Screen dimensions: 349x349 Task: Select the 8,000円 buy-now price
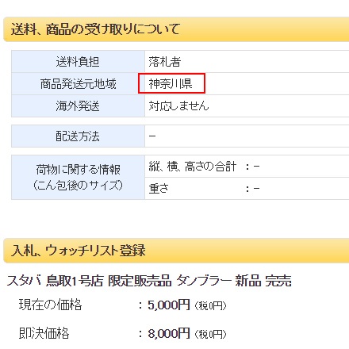pyautogui.click(x=169, y=333)
